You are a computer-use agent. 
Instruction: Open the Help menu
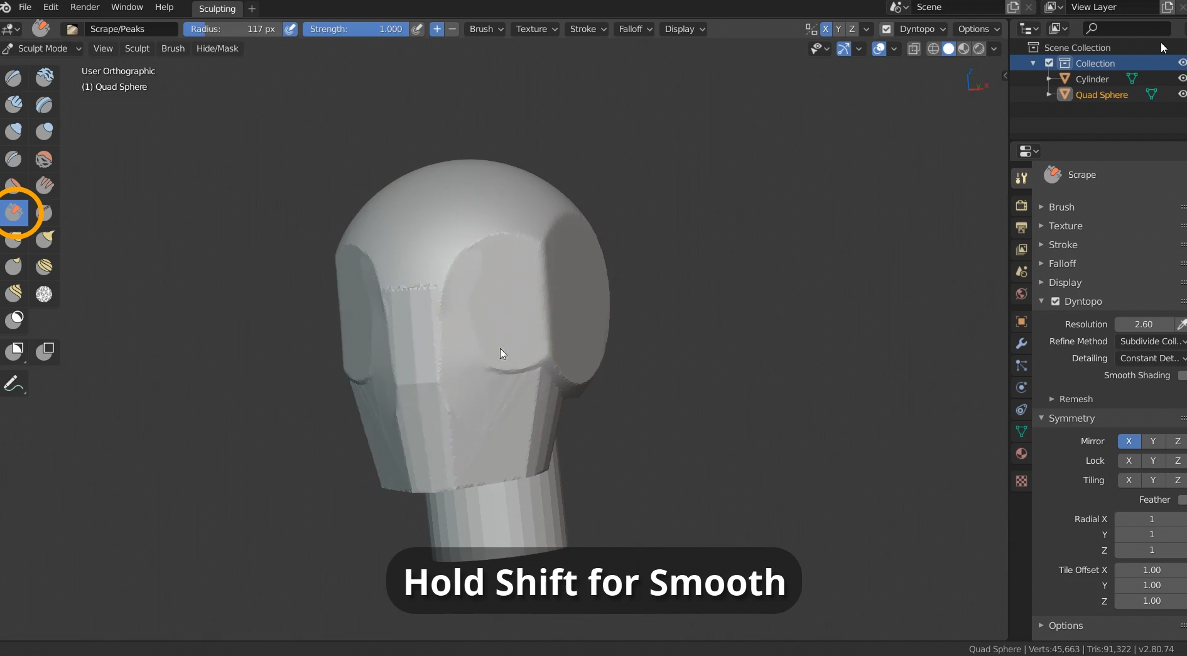(164, 7)
